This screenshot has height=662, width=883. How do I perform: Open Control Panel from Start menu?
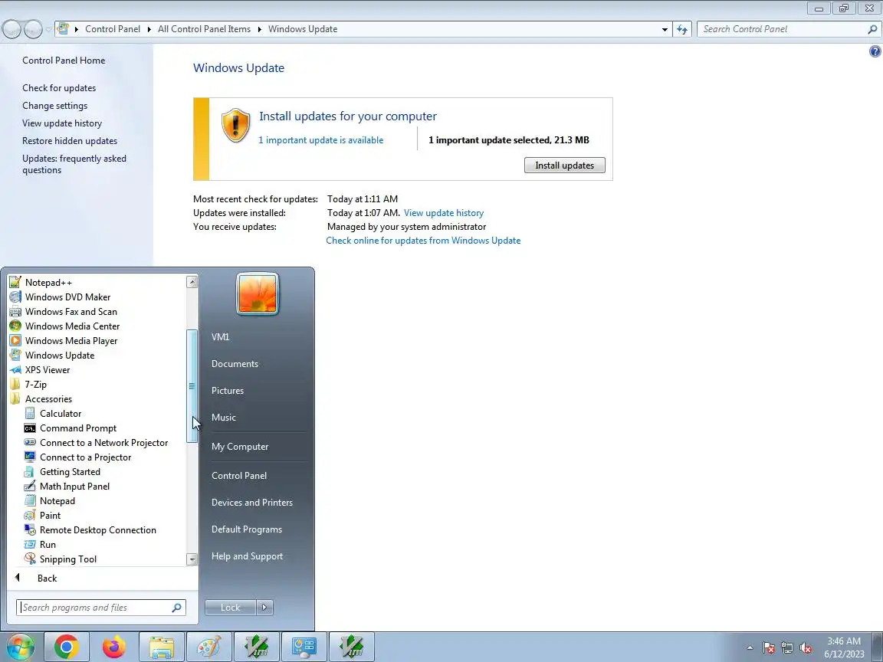239,476
